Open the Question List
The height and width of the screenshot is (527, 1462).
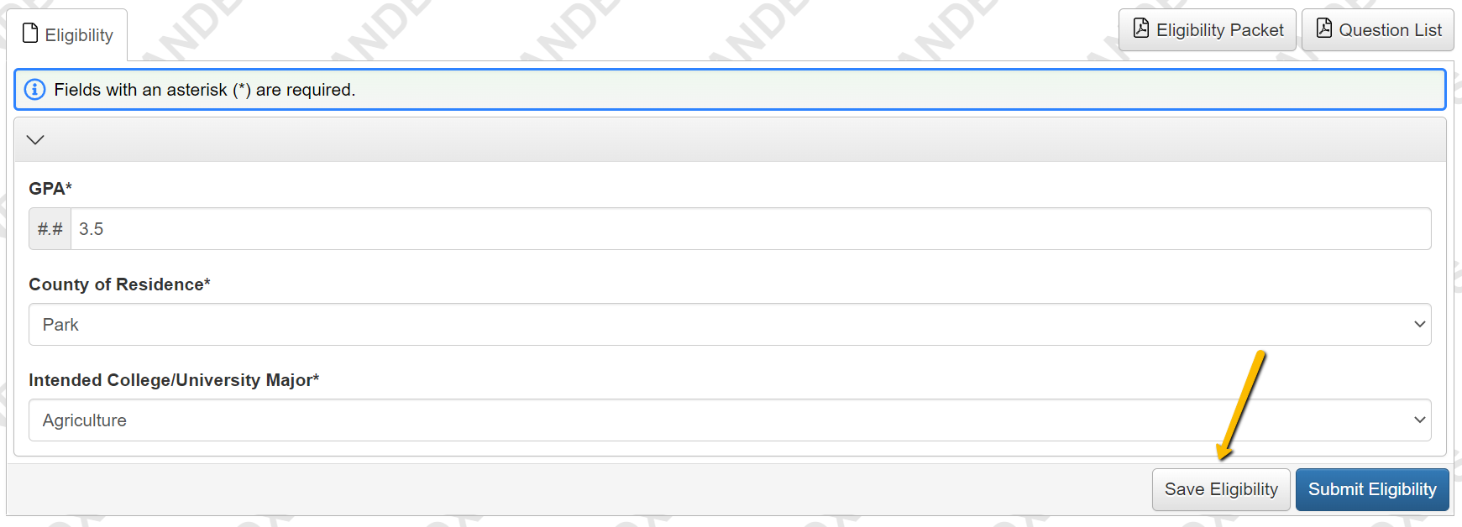pos(1378,30)
